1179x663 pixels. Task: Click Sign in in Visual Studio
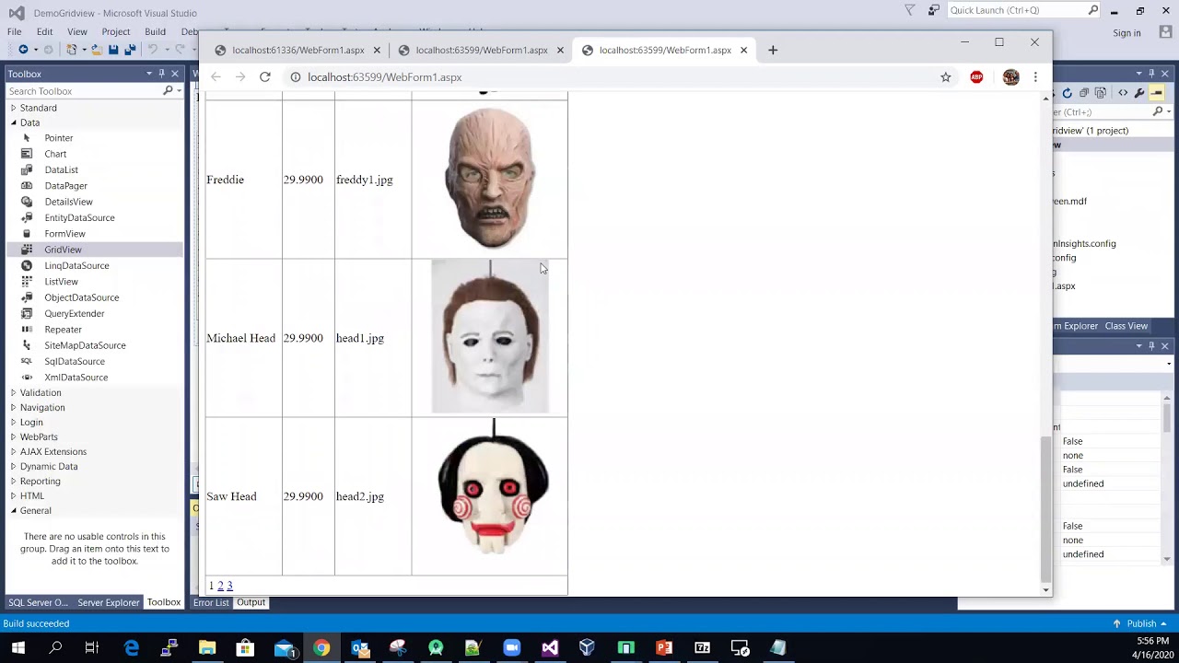1126,33
